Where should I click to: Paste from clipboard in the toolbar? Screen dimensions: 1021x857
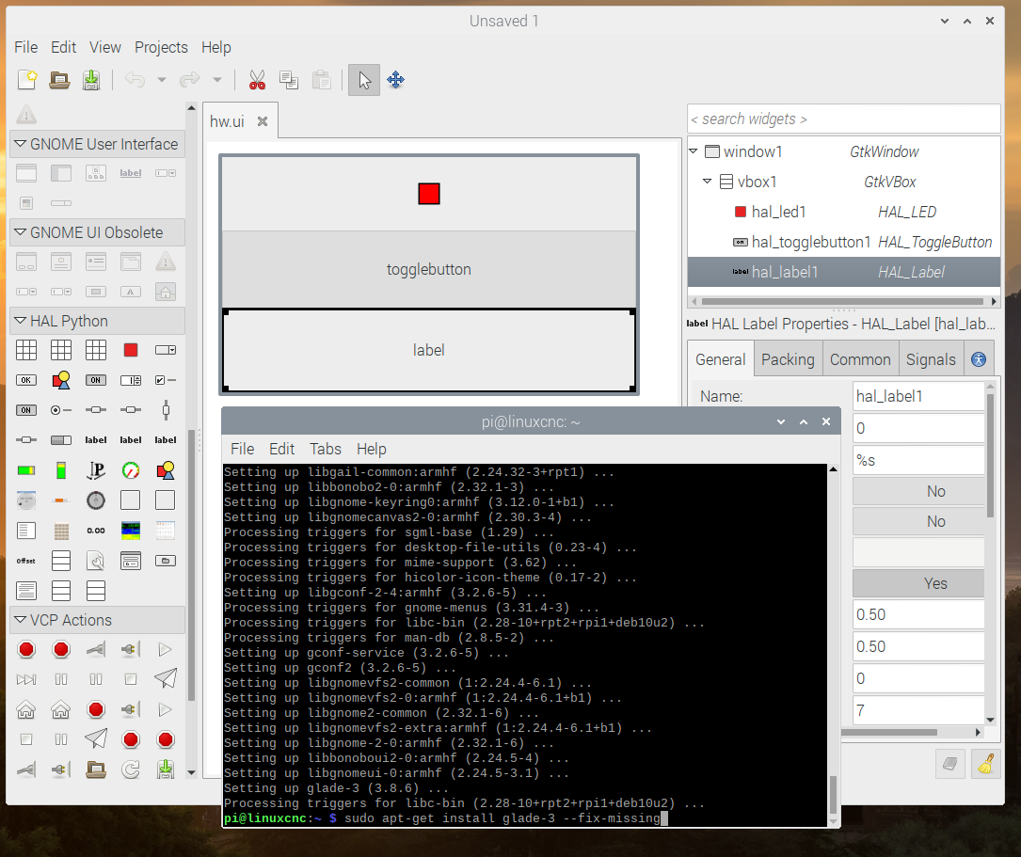tap(321, 80)
